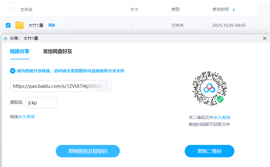270x167 pixels.
Task: Uncheck the 大竹1重 folder checkbox
Action: coord(8,25)
